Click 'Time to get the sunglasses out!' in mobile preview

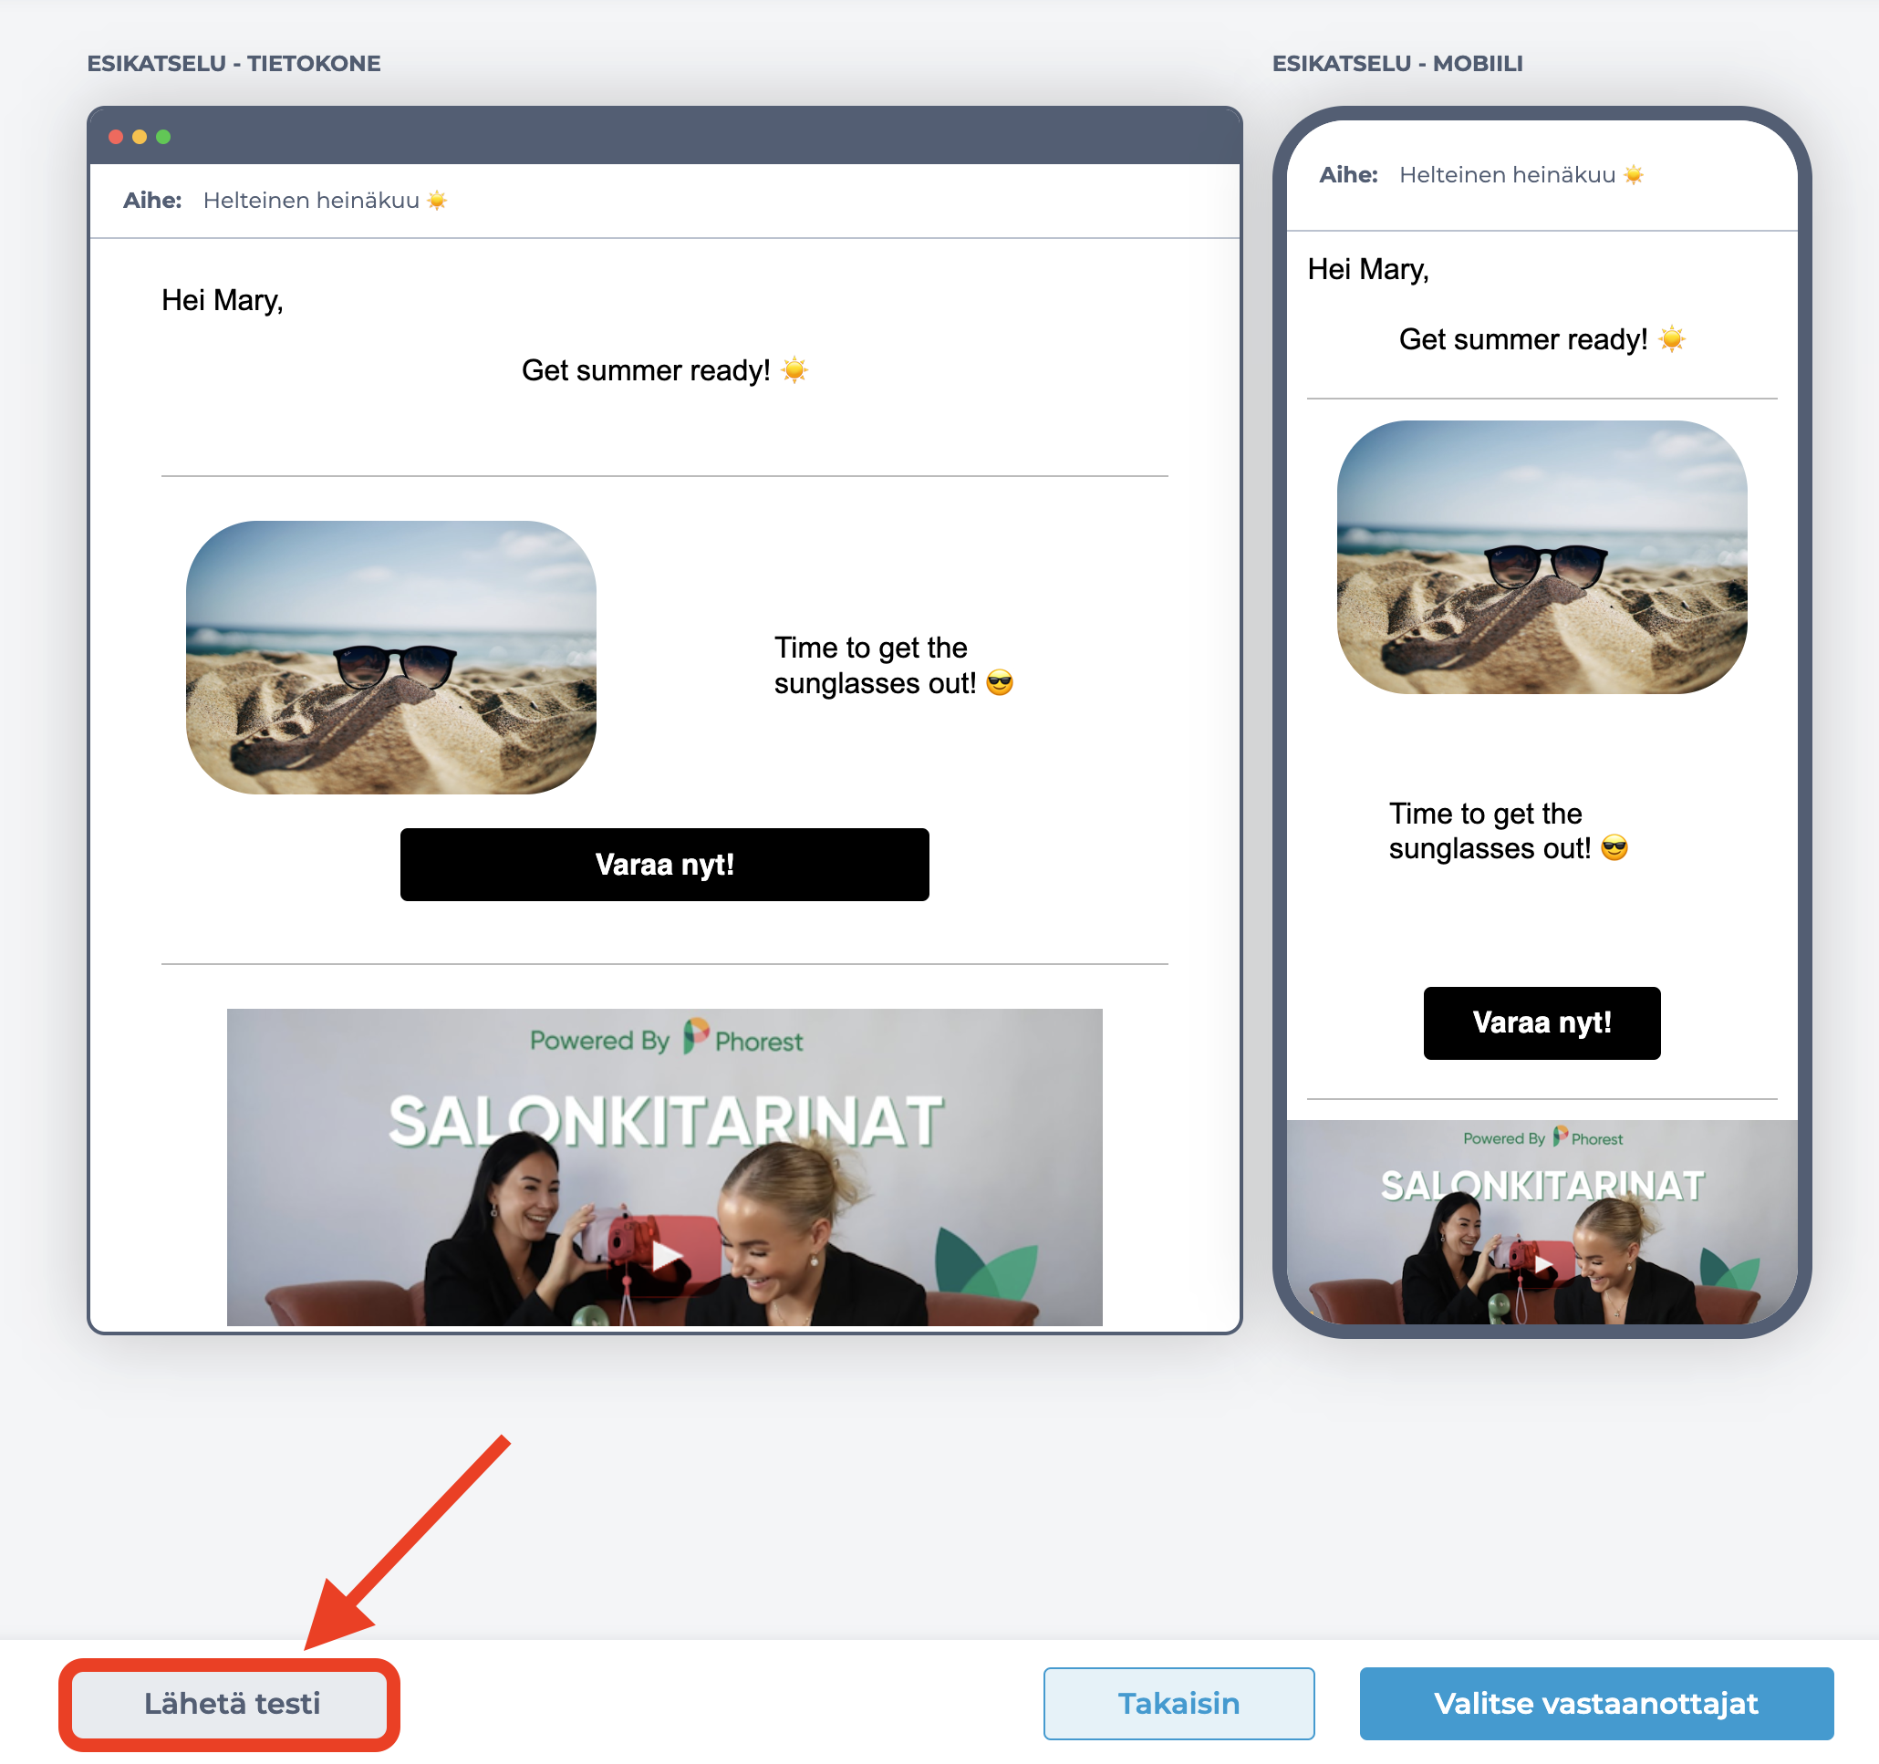coord(1508,831)
